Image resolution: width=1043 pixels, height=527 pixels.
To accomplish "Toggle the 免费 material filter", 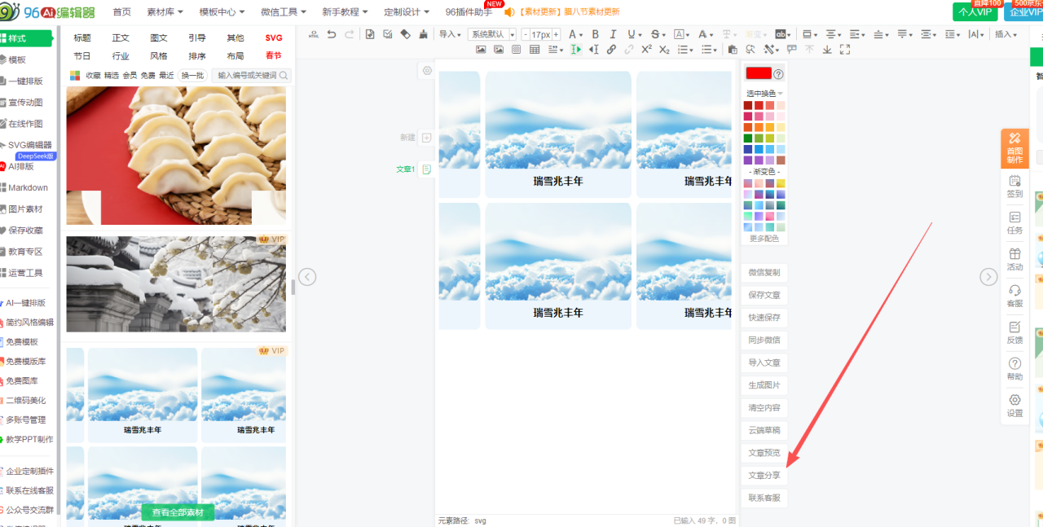I will [x=147, y=75].
